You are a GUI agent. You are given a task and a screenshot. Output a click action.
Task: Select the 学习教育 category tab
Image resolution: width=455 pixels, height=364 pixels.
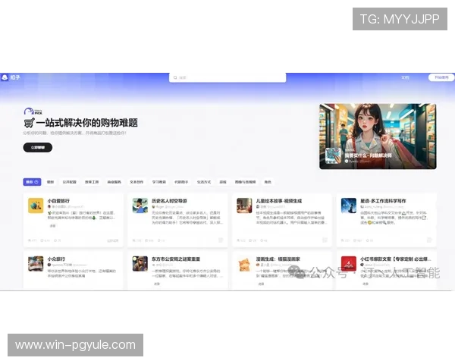(x=159, y=182)
